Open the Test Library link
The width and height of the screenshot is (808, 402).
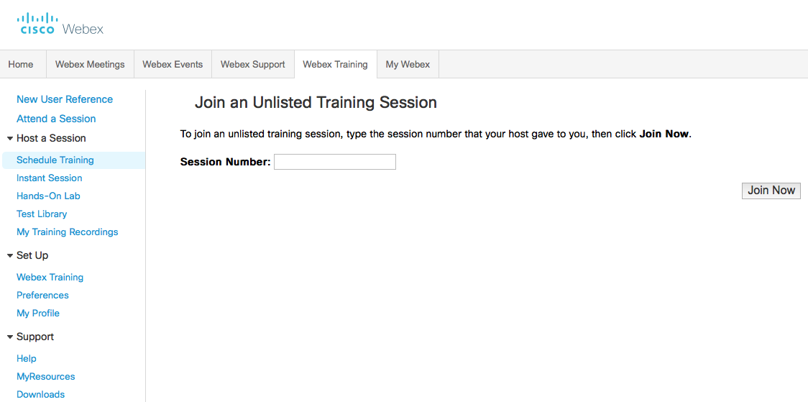pos(42,214)
